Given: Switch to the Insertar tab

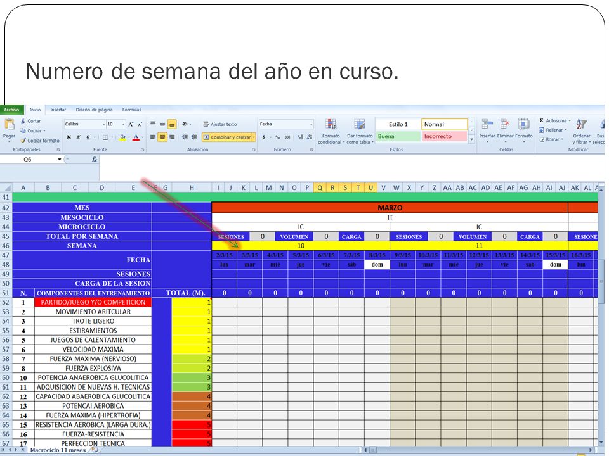Looking at the screenshot, I should 58,110.
